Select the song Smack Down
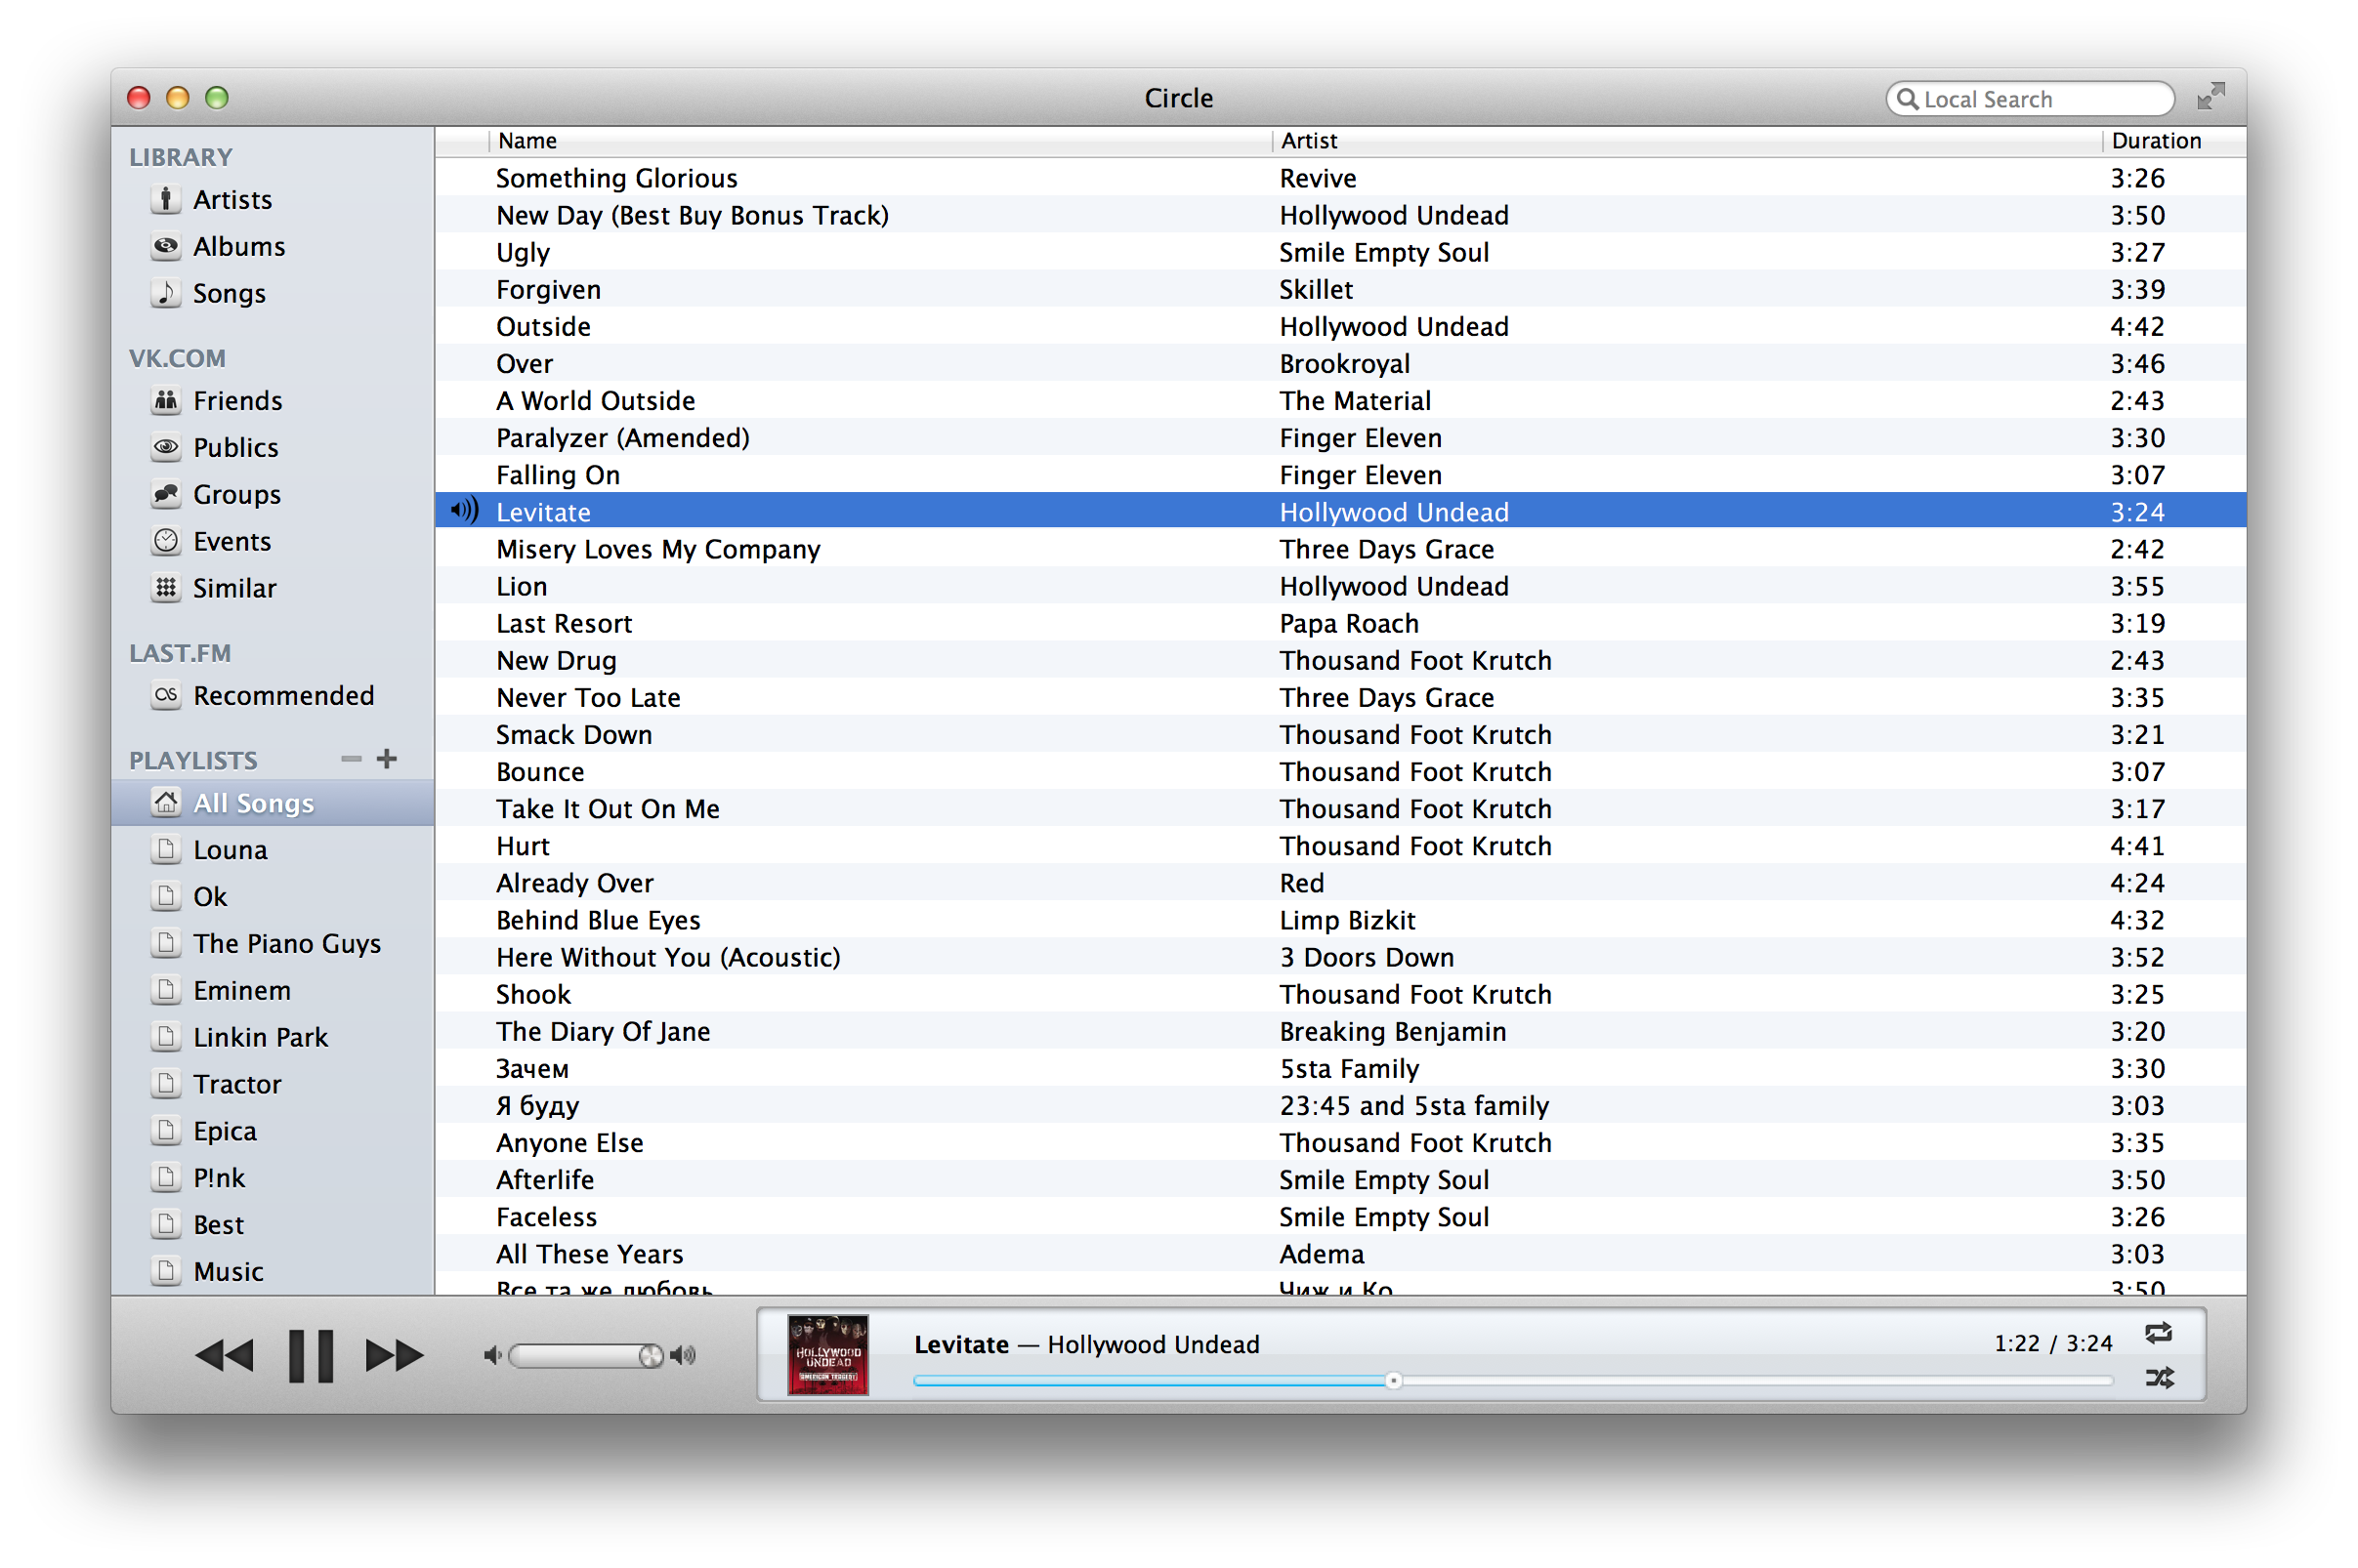Viewport: 2358px width, 1568px height. tap(1340, 735)
